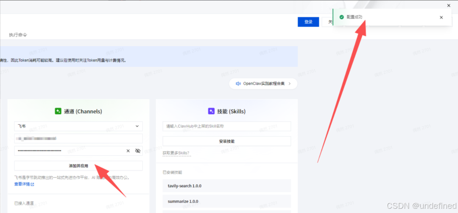Click the speaker icon beside OpenClaw tutorials
Image resolution: width=458 pixels, height=213 pixels.
coord(238,84)
